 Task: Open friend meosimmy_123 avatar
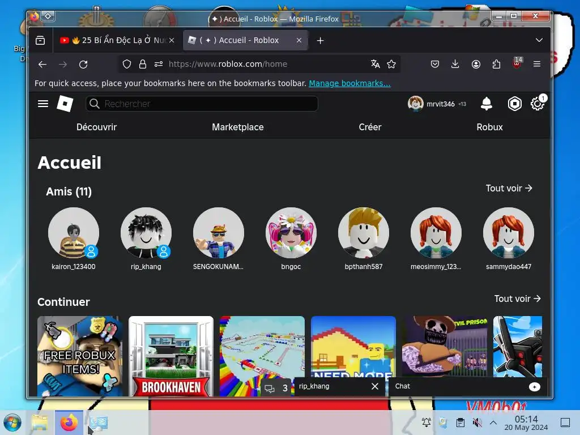(x=436, y=233)
